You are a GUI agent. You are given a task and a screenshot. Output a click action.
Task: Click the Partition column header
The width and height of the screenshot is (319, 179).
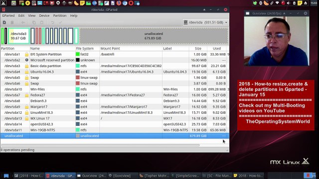pos(15,49)
